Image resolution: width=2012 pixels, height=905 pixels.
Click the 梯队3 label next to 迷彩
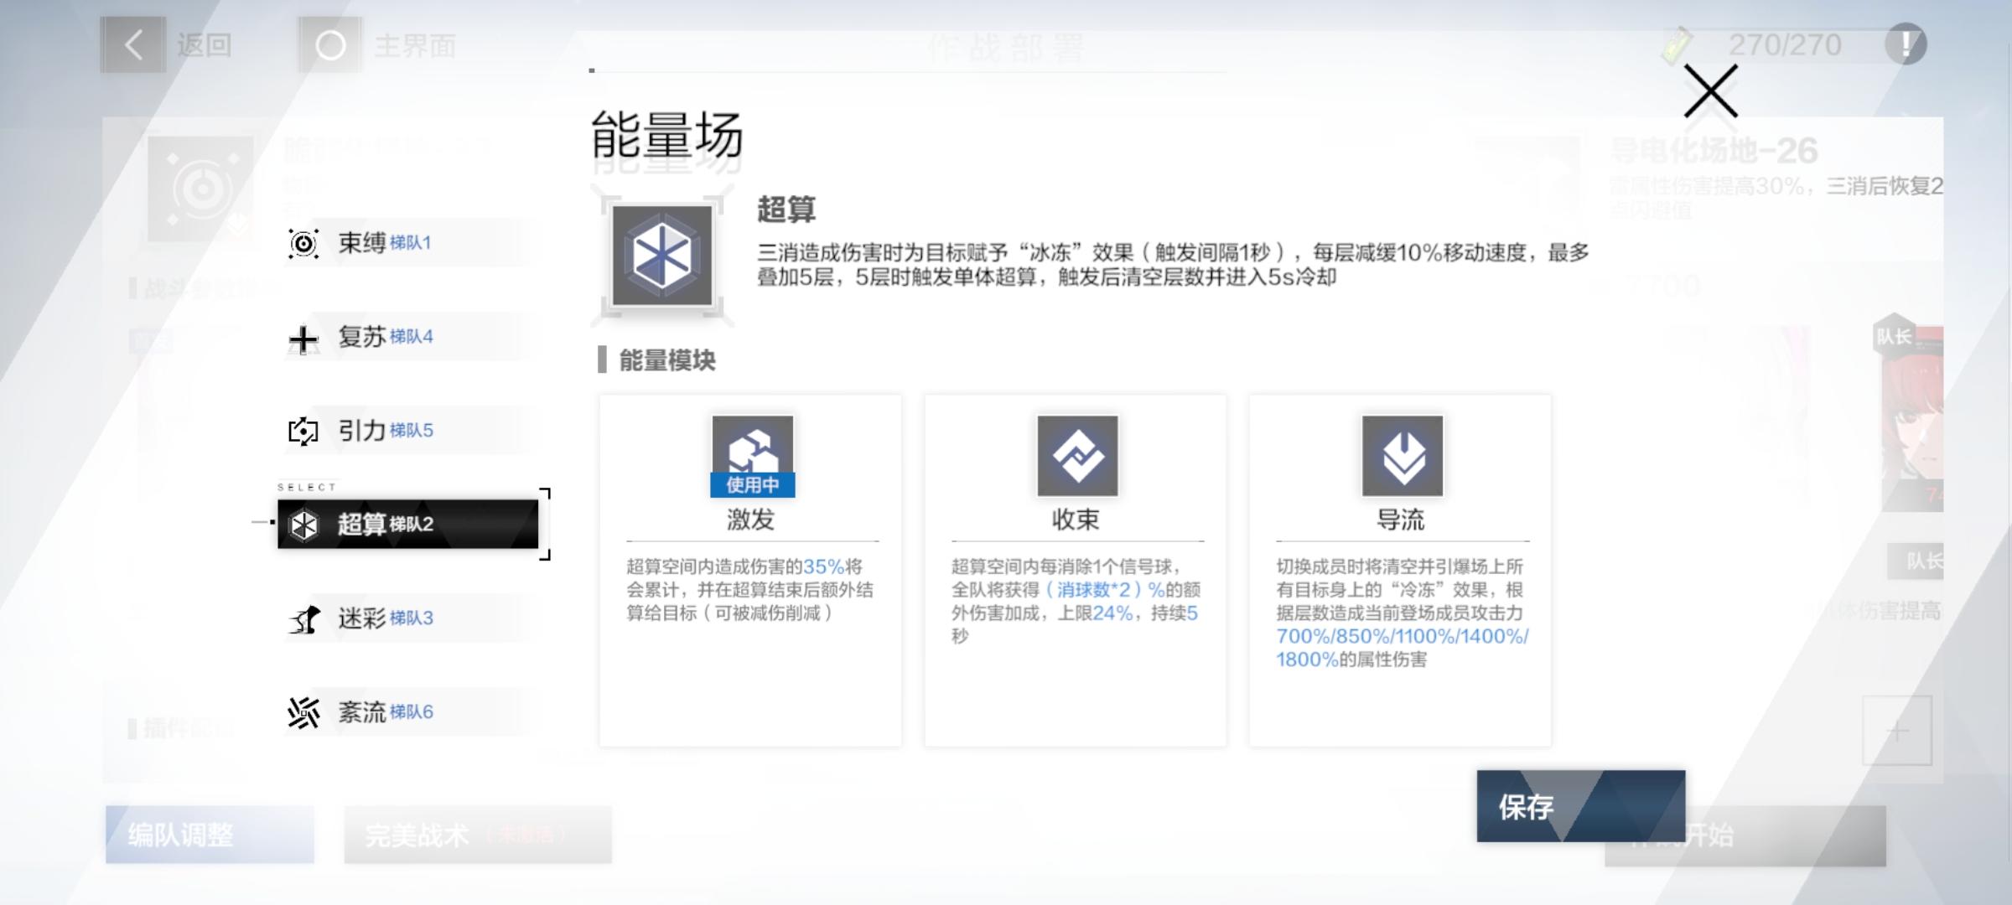[x=411, y=618]
